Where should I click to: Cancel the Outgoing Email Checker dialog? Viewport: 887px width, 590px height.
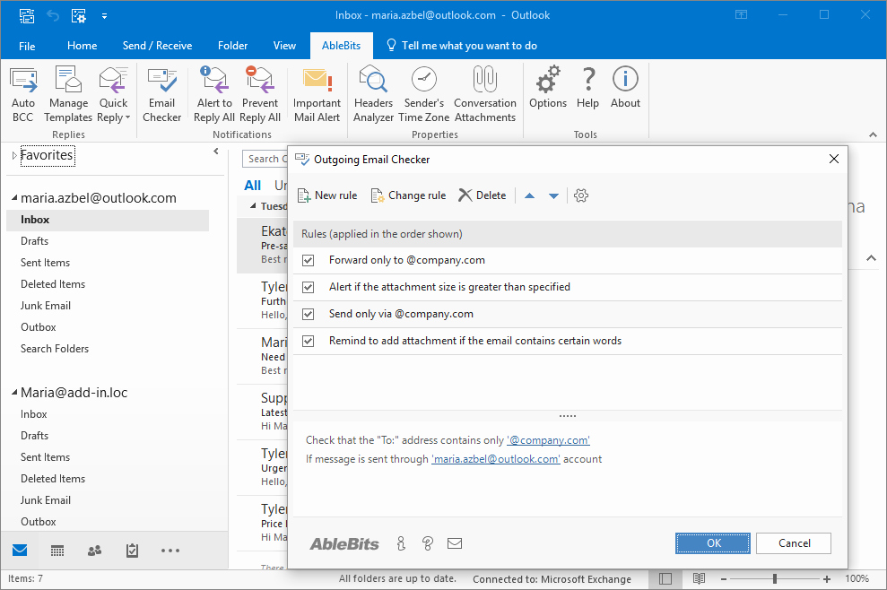tap(794, 543)
